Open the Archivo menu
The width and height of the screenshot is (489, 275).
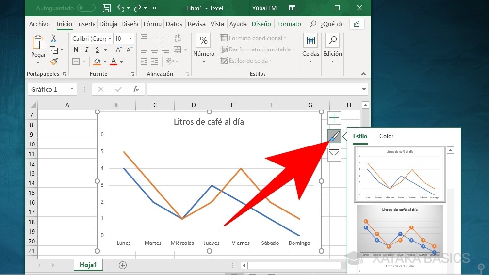coord(39,24)
